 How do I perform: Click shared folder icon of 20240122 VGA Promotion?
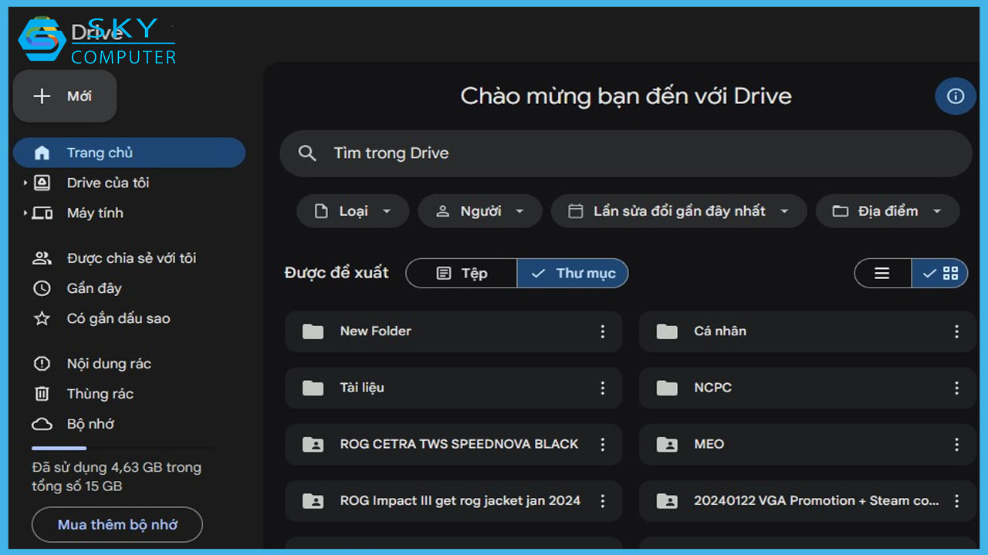667,501
